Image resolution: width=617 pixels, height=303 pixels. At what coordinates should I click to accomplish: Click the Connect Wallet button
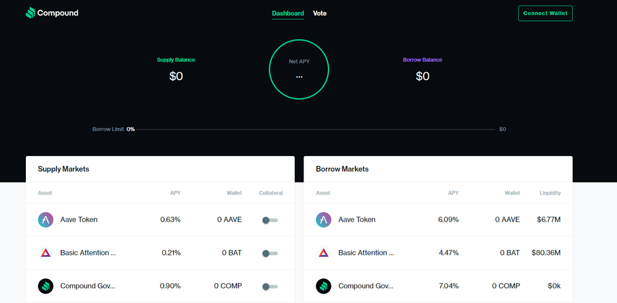pos(545,14)
